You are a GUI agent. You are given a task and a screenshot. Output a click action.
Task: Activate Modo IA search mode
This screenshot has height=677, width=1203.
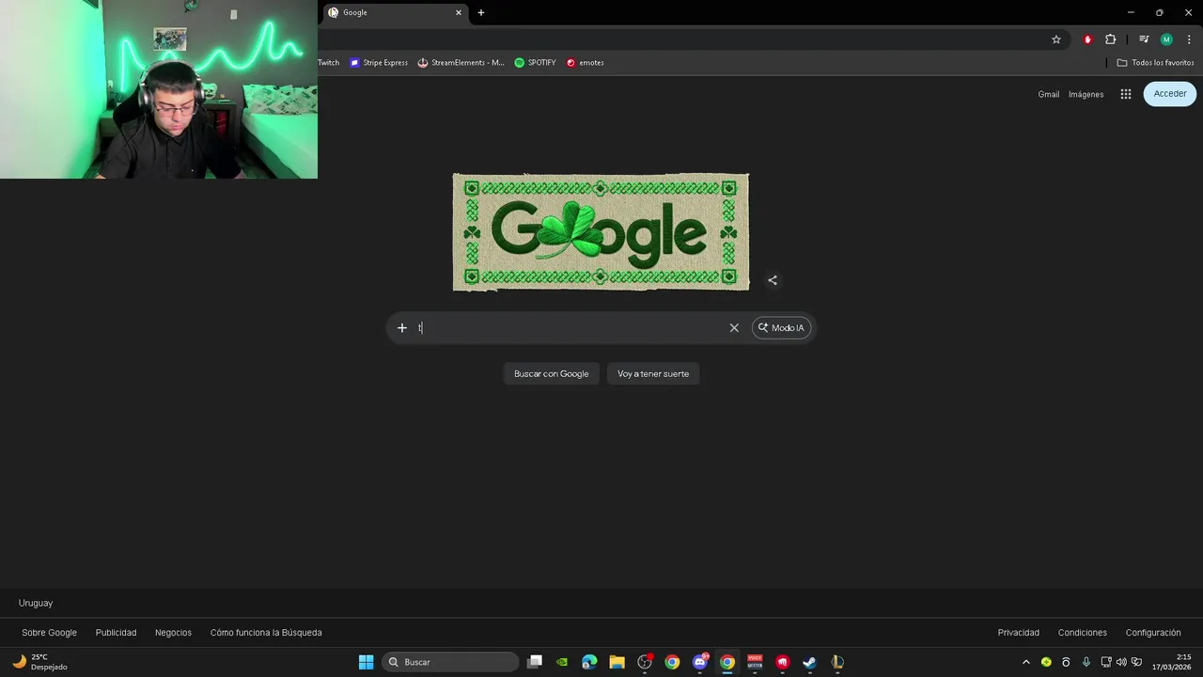point(781,328)
